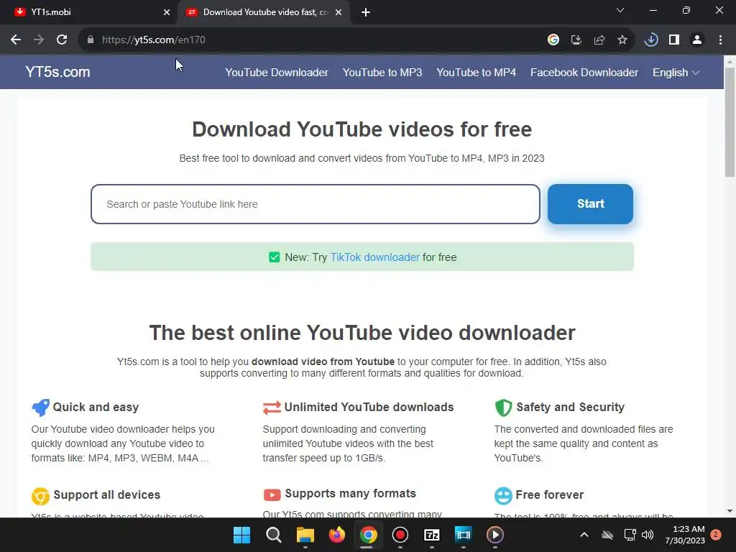The image size is (736, 552).
Task: Toggle the browser side panel icon
Action: pos(674,40)
